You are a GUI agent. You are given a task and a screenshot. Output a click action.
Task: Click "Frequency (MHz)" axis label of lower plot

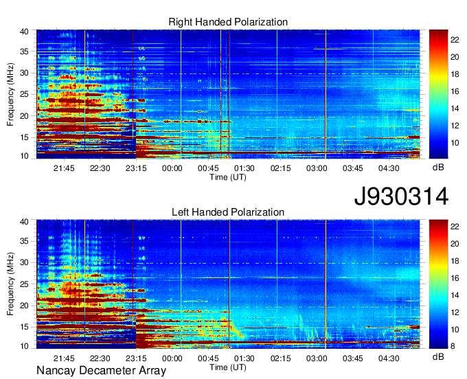(x=10, y=284)
